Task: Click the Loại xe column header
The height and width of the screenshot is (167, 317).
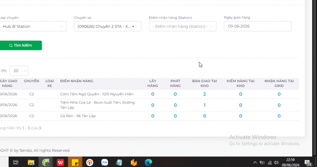Action: (50, 83)
